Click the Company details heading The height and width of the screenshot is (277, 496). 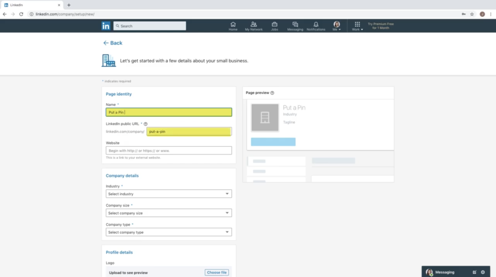click(x=122, y=176)
